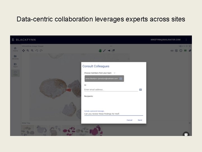Close the Slide Tray panel
The image size is (202, 152).
[x=190, y=123]
